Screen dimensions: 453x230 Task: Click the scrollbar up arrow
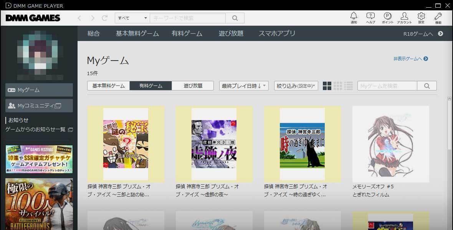pyautogui.click(x=449, y=99)
